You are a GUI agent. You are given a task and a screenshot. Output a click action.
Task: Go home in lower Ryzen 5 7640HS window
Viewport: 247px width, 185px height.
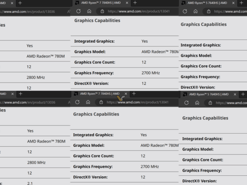tap(197, 103)
